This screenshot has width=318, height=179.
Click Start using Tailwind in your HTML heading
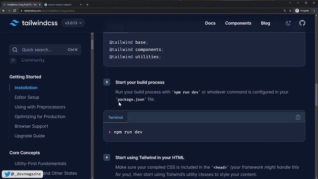click(x=150, y=158)
